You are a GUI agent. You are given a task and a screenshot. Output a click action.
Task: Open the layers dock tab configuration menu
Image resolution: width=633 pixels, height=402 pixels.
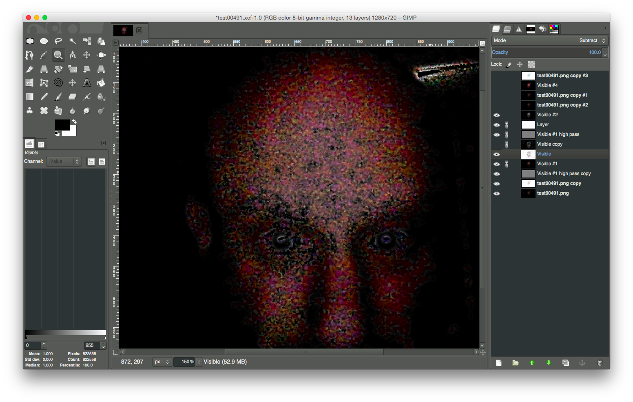605,28
